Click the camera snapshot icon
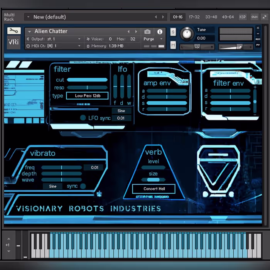270x270 pixels. point(147,32)
